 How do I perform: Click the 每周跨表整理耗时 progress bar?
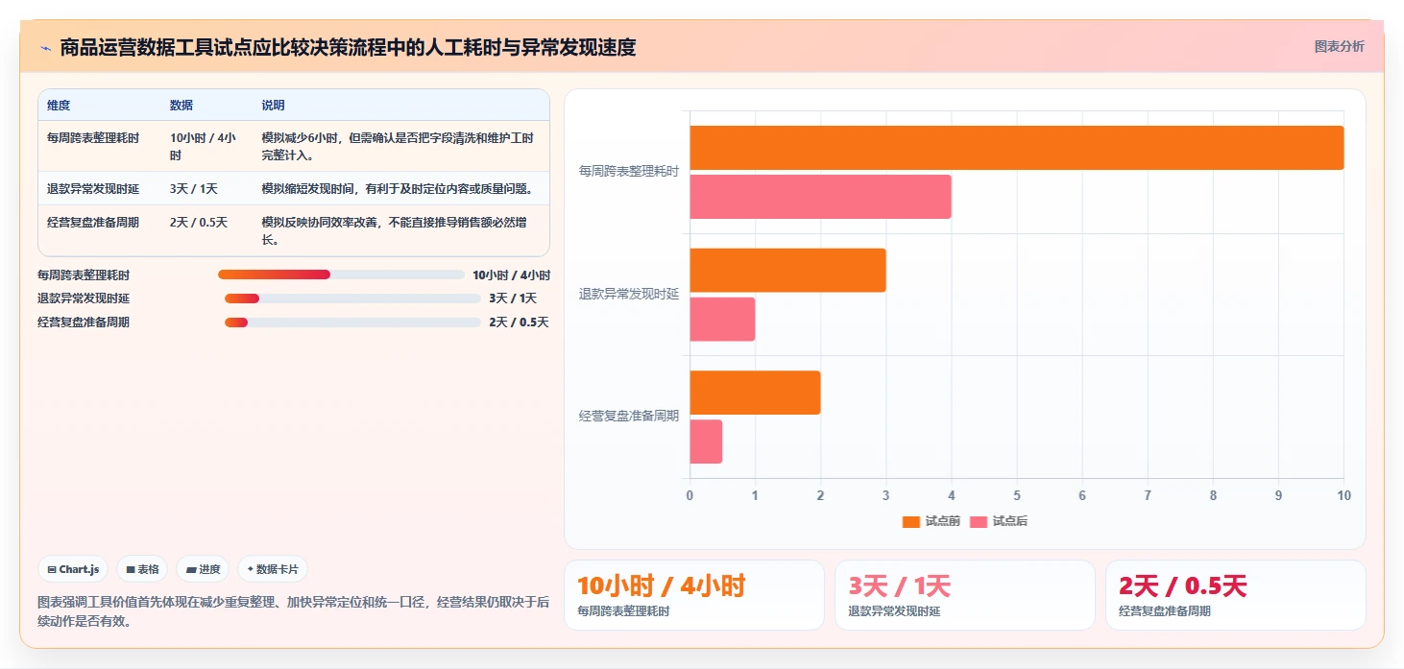[341, 275]
